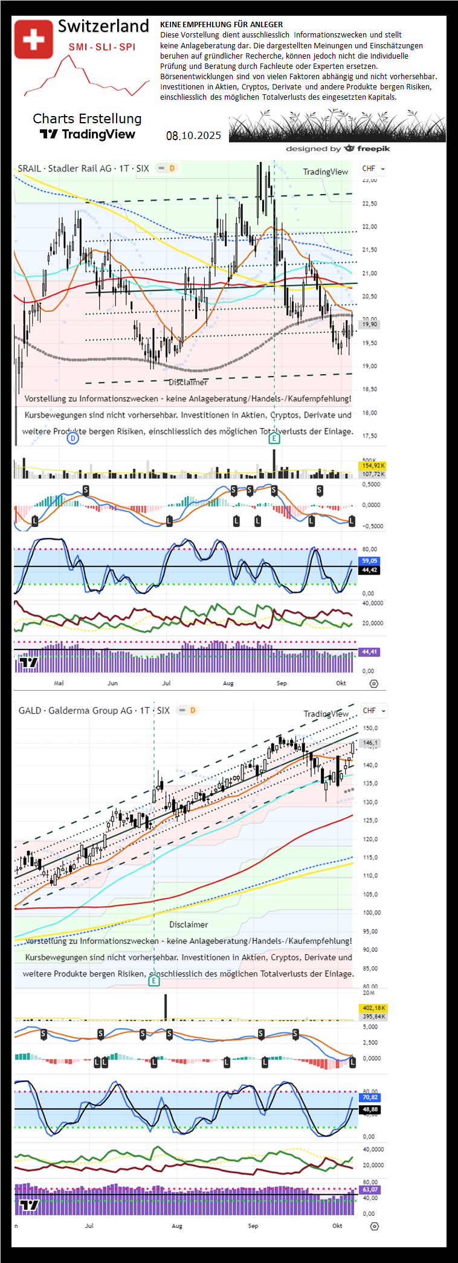The height and width of the screenshot is (1263, 458).
Task: Click TradingView logo in Stadler Rail bottom pane
Action: (x=28, y=663)
